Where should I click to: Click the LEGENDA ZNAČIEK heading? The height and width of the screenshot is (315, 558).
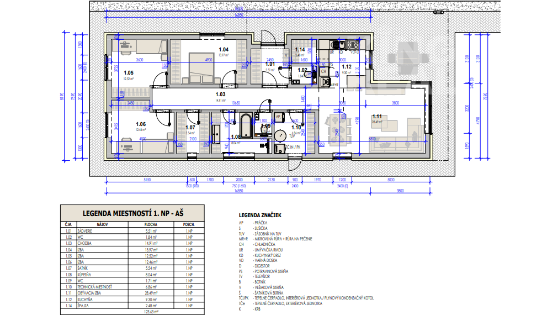(260, 214)
